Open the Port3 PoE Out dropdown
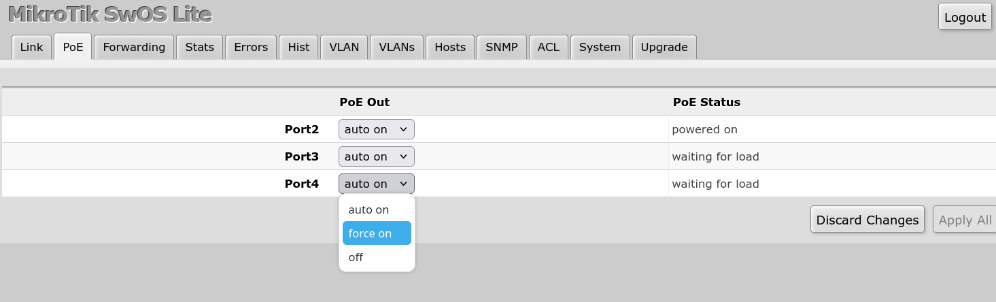This screenshot has width=996, height=302. click(x=376, y=156)
